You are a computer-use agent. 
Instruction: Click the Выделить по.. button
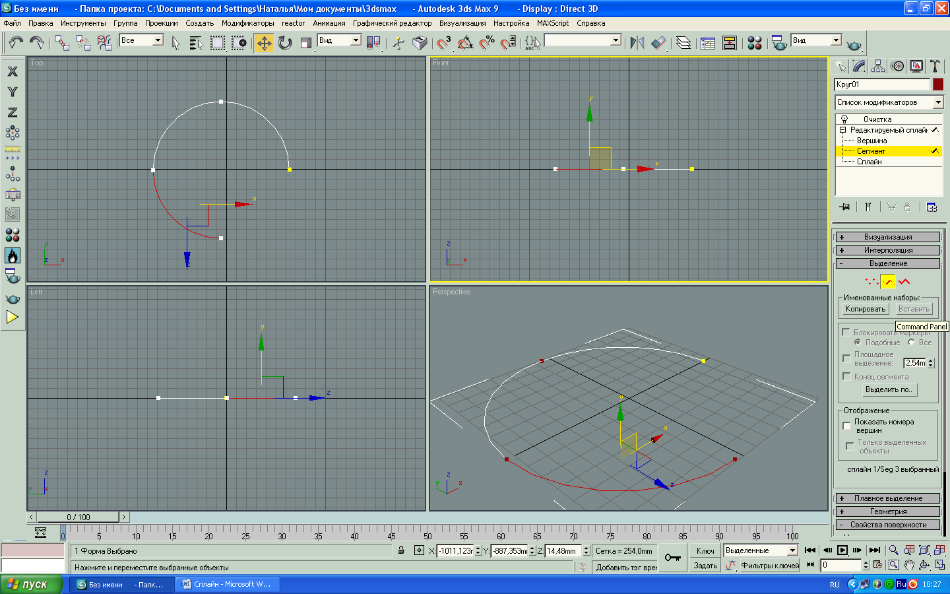pos(888,389)
